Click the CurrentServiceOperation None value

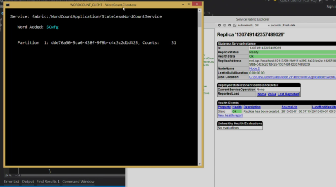tap(260, 90)
